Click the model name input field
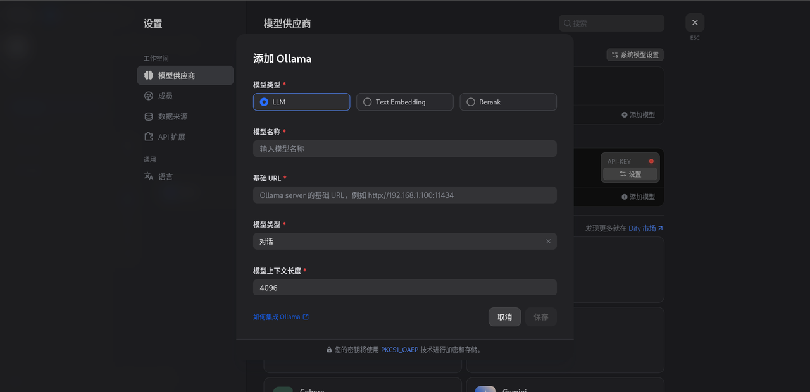Viewport: 810px width, 392px height. (405, 149)
